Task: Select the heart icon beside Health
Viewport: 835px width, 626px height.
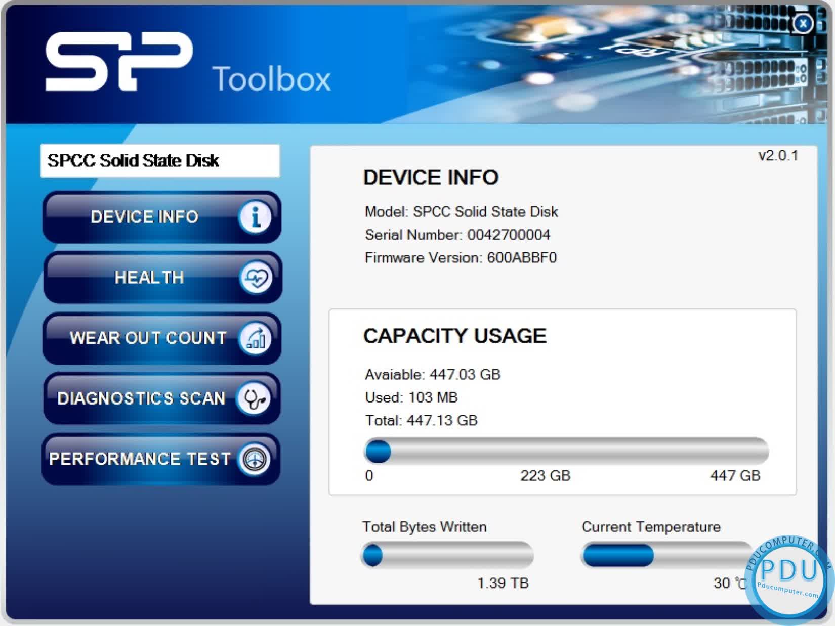Action: 257,278
